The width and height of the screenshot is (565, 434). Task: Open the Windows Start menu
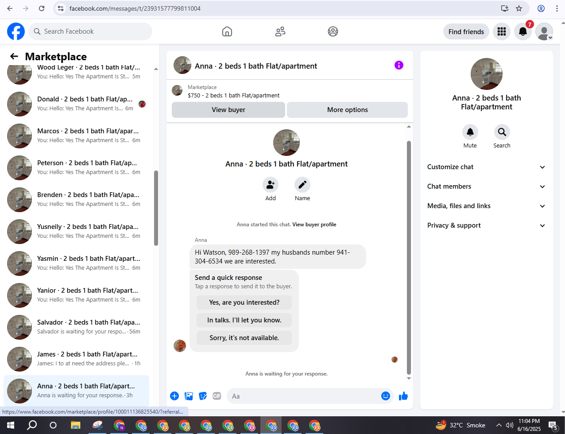[11, 426]
